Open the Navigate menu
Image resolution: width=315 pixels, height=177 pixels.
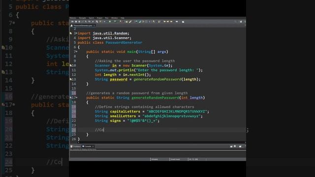[x=82, y=18]
